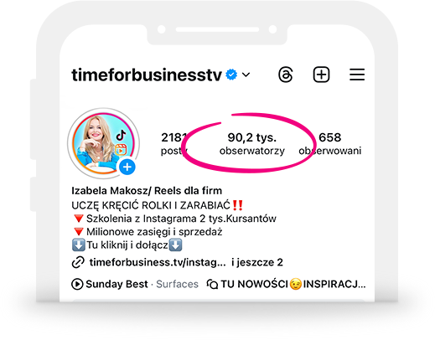435x340 pixels.
Task: Tap the name Izabela Makosz/ Reels dla firm
Action: pyautogui.click(x=147, y=191)
